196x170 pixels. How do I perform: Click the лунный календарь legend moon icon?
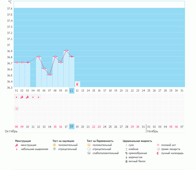[158, 153]
